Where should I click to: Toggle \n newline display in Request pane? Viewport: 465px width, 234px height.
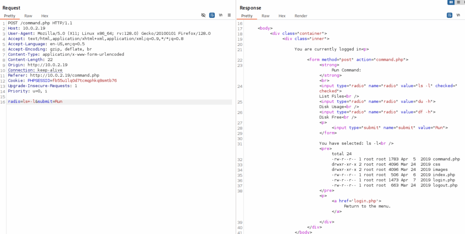(221, 15)
